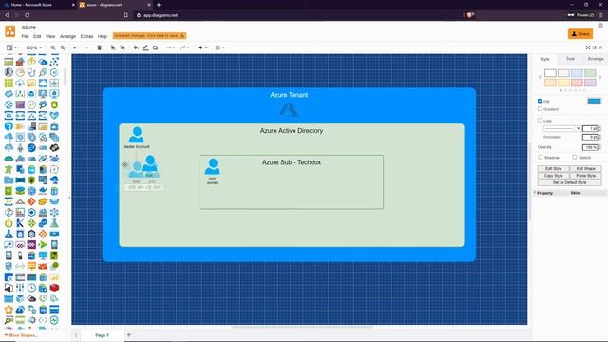Collapse the toolbar with the up arrow icon
This screenshot has width=608, height=342.
[x=601, y=47]
